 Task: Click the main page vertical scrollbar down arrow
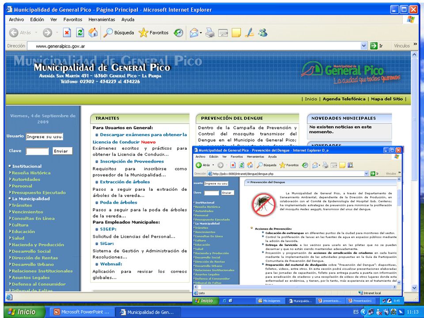pyautogui.click(x=414, y=288)
